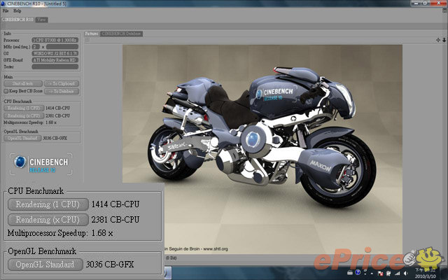
Task: Click the OS field showing WINDOWS 32 BIT
Action: coord(55,53)
